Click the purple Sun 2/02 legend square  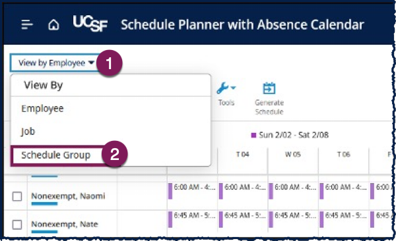253,136
